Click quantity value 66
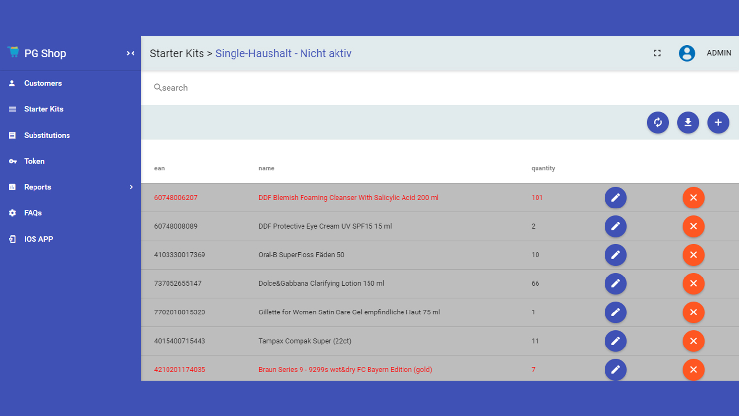Viewport: 739px width, 416px height. tap(535, 283)
